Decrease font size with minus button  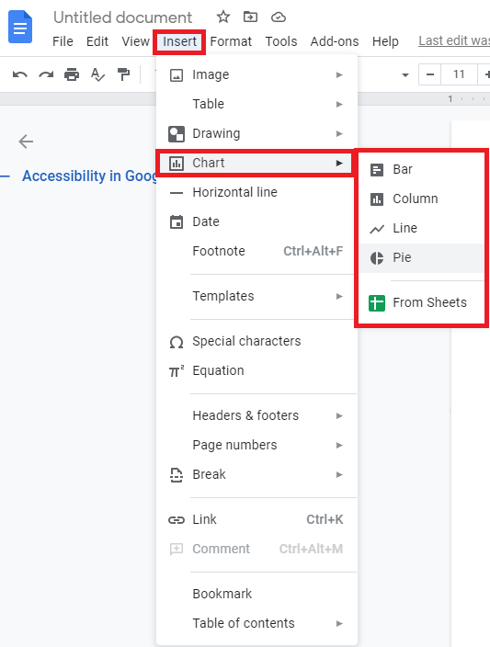click(x=429, y=74)
